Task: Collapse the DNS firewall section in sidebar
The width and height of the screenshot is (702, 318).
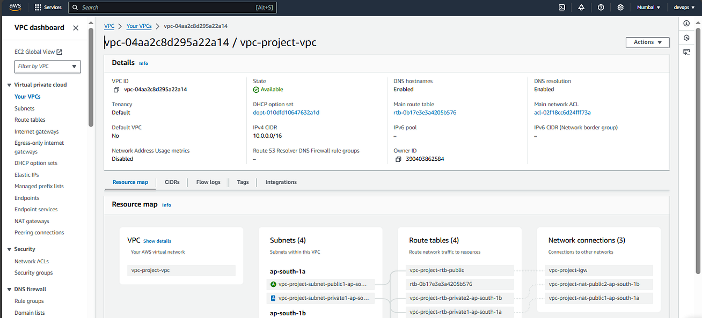Action: click(x=9, y=290)
